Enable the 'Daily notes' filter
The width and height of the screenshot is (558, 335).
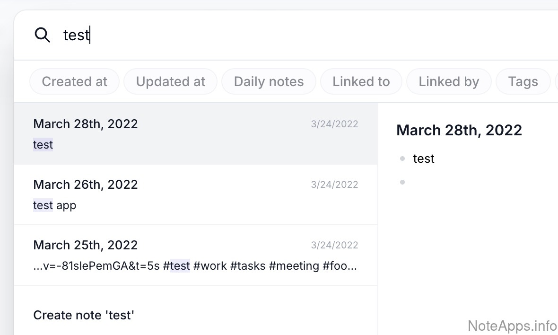(x=269, y=81)
